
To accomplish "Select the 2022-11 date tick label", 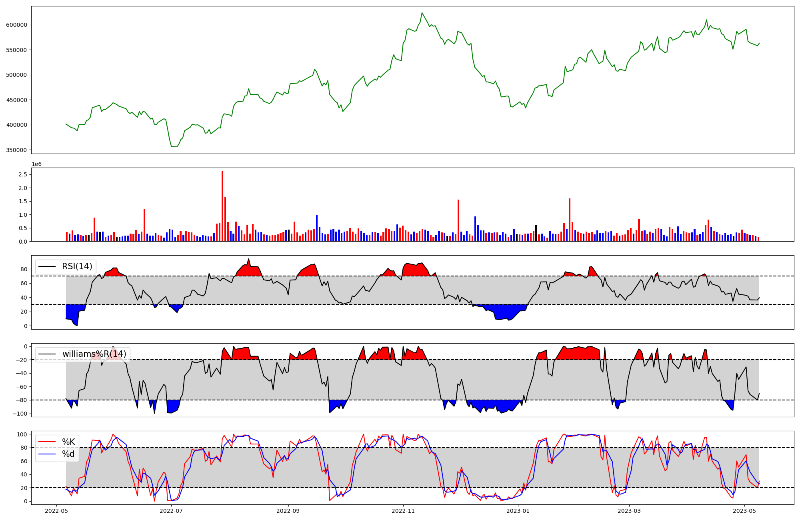I will pos(403,511).
